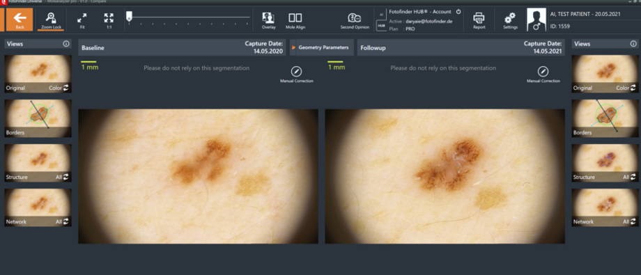641x275 pixels.
Task: Open the Overlay comparison tool
Action: click(x=268, y=20)
